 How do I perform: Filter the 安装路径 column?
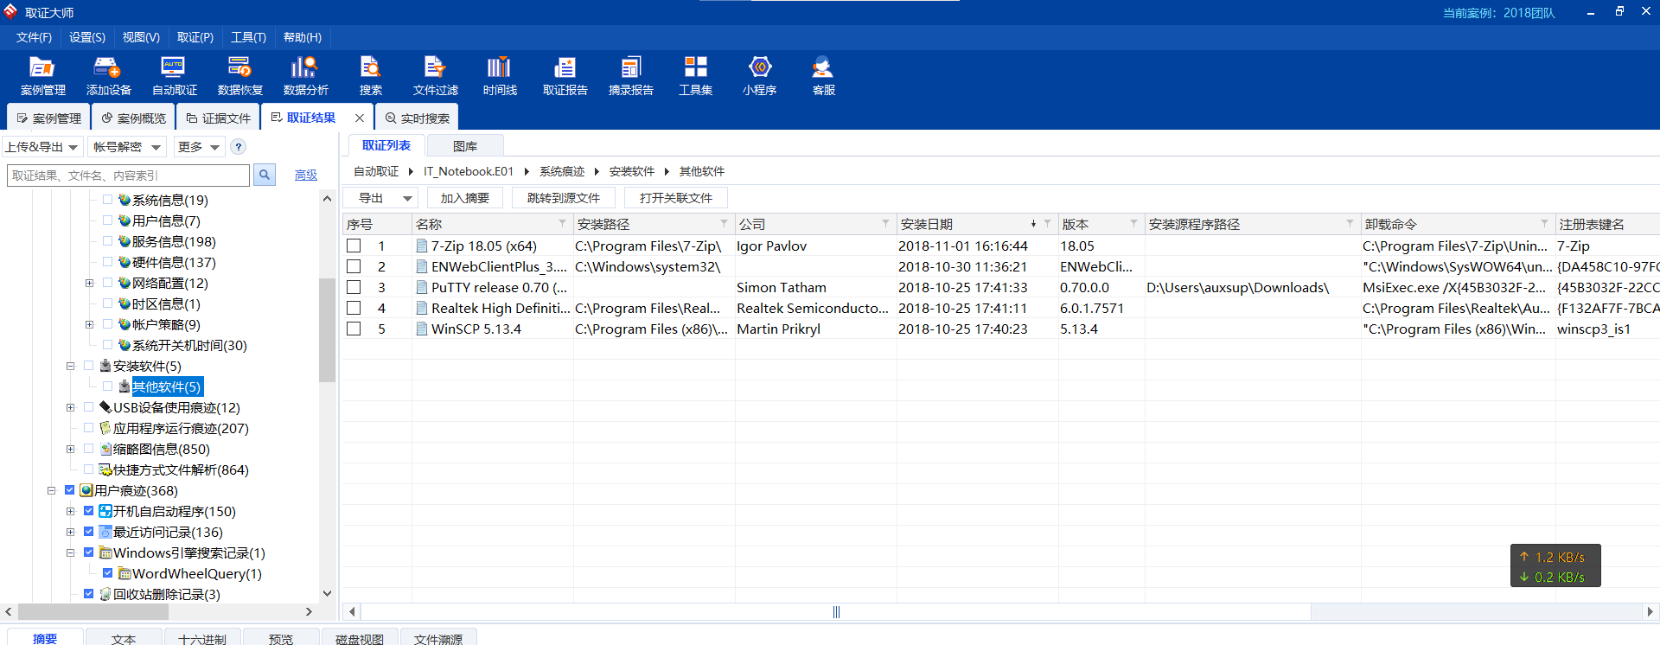(724, 224)
